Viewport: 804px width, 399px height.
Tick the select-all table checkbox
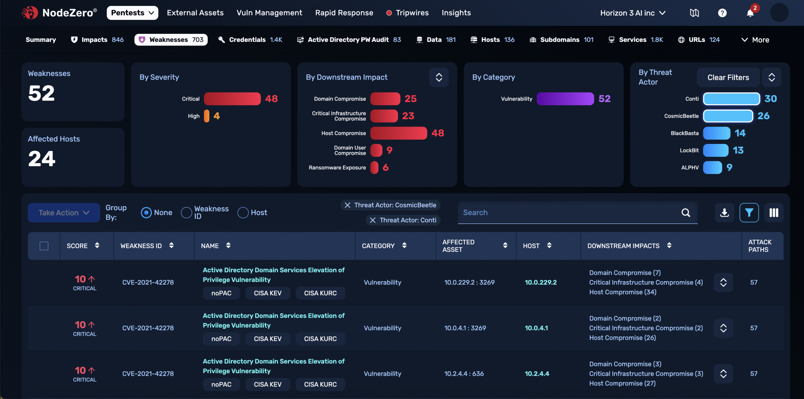[44, 246]
